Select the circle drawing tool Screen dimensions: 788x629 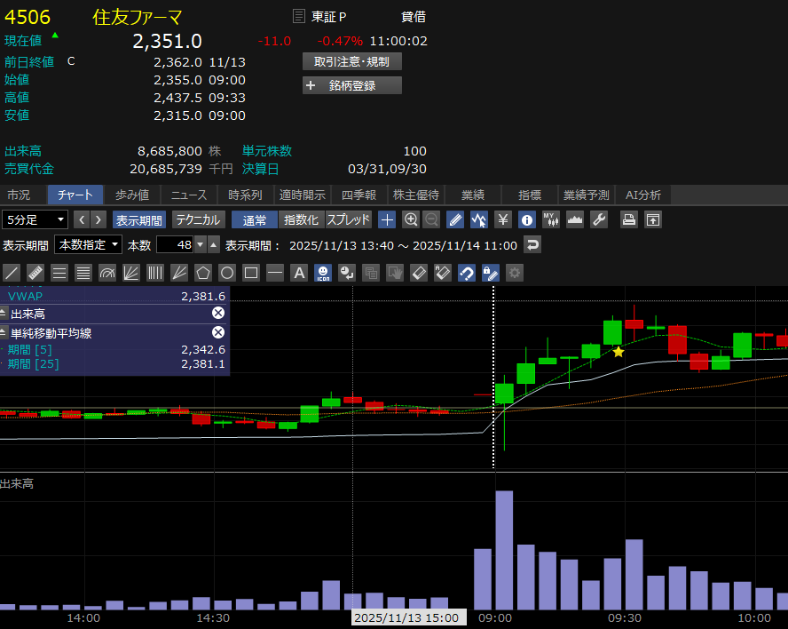pyautogui.click(x=227, y=273)
